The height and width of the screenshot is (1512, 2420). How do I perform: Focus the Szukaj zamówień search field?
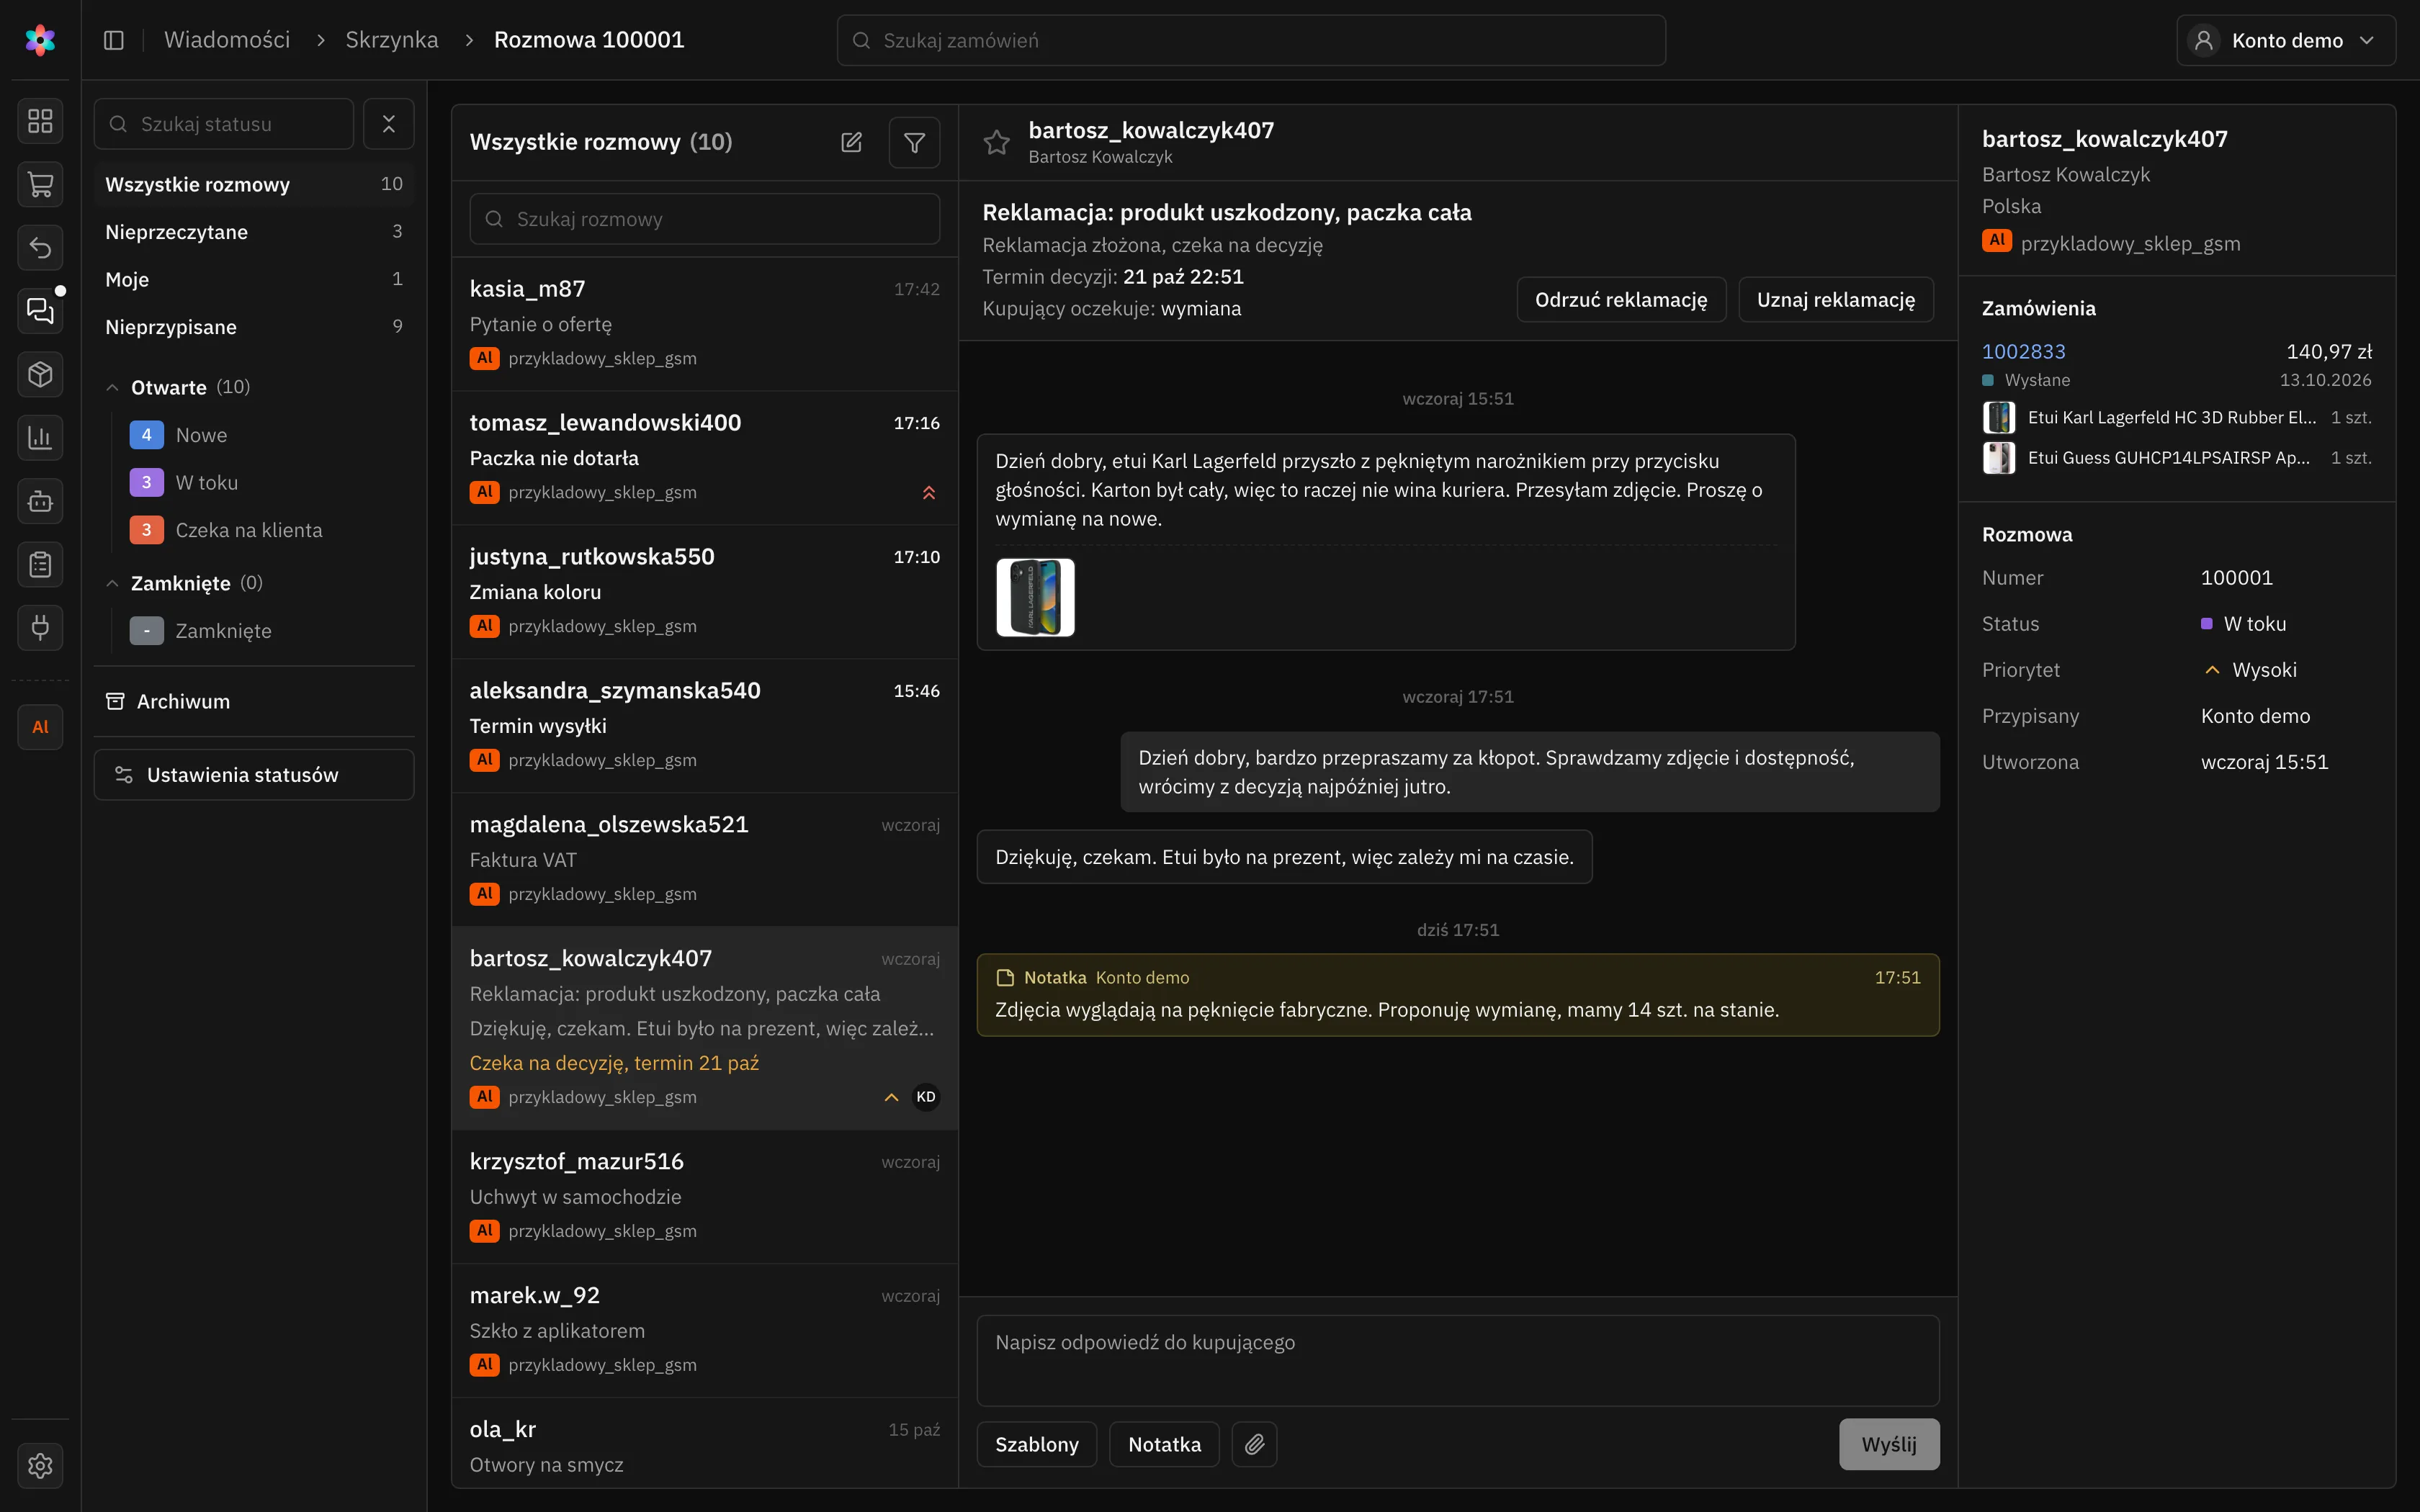coord(1251,40)
